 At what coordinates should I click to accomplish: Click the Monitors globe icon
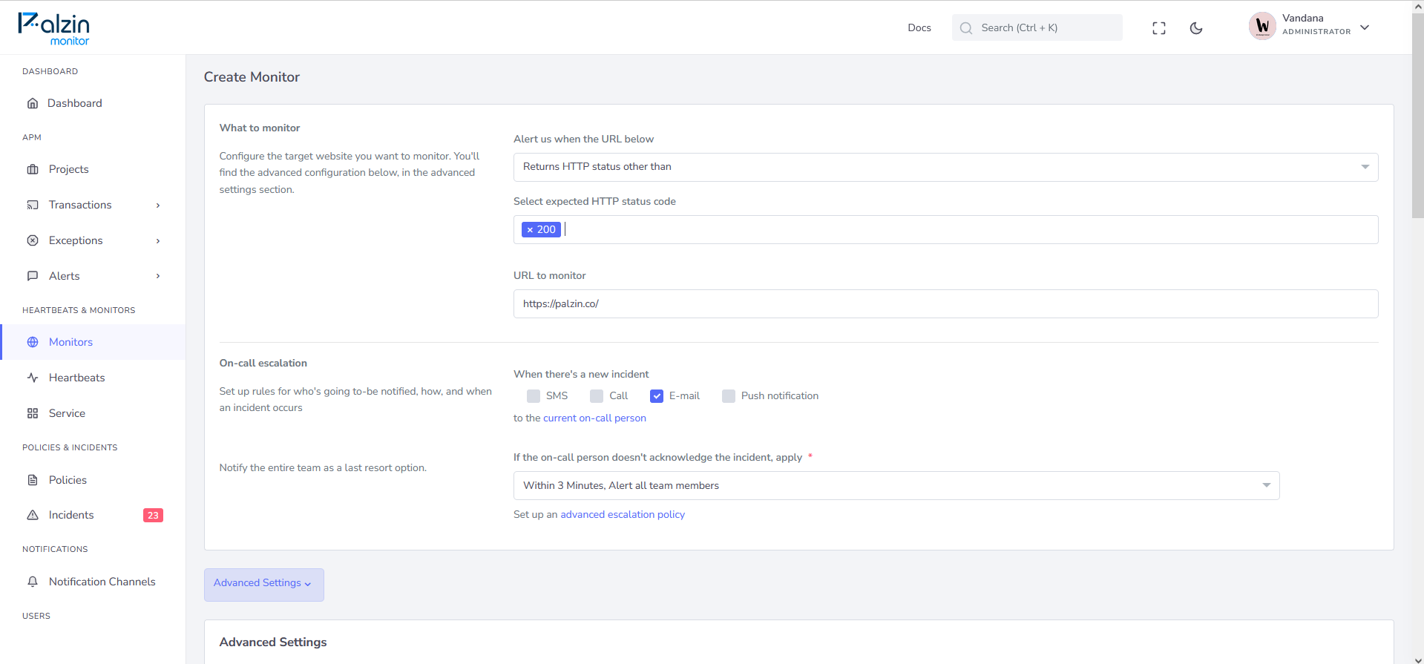(x=33, y=342)
